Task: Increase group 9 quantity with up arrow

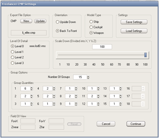Action: (76, 103)
